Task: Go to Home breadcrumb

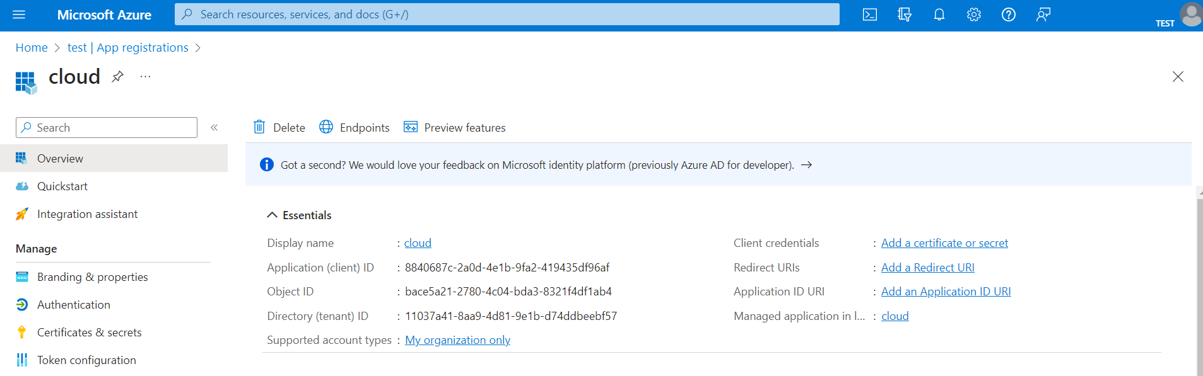Action: point(32,48)
